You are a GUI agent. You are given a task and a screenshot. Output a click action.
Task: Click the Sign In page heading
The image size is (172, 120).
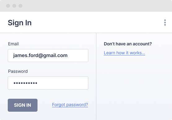[x=20, y=23]
